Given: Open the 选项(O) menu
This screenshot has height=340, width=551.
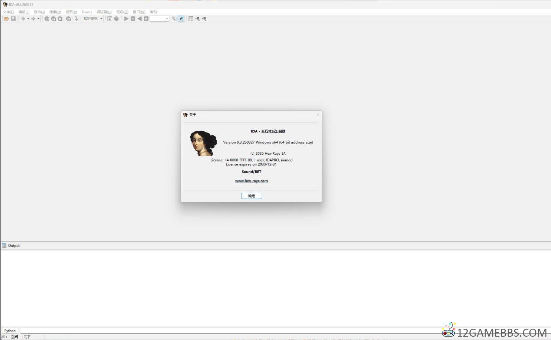Looking at the screenshot, I should [122, 12].
